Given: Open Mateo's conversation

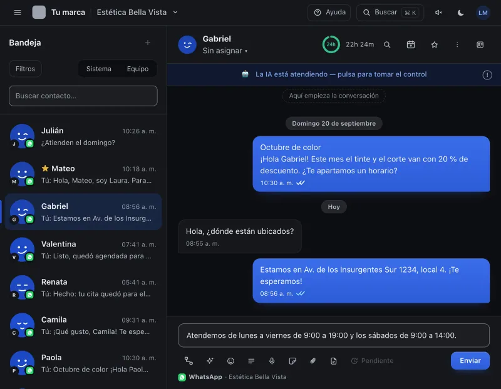Looking at the screenshot, I should tap(83, 174).
